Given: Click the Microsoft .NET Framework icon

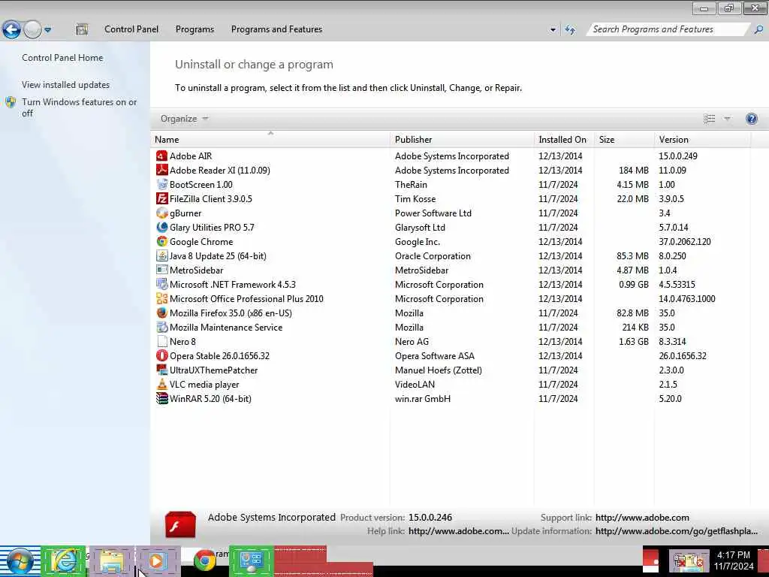Looking at the screenshot, I should (162, 284).
